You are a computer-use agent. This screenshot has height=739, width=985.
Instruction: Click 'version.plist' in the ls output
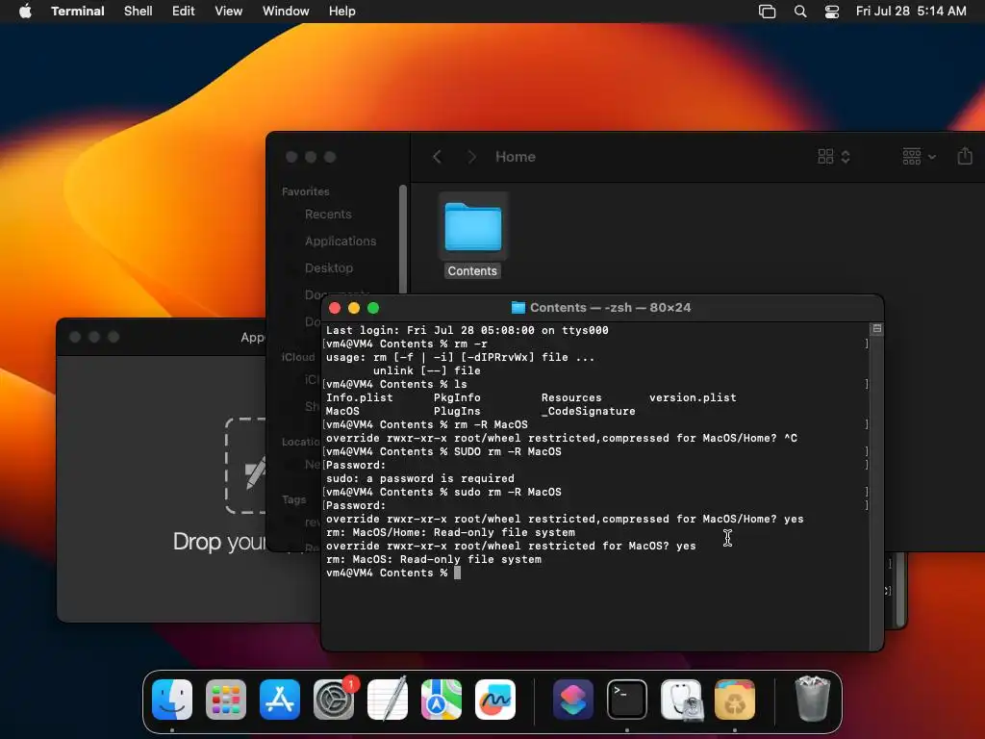(693, 397)
